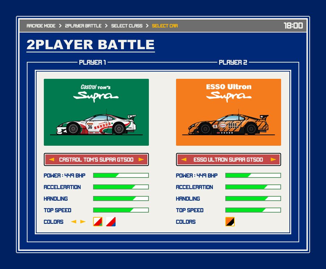Click the ESSO Ultron Supra GT500 selector
326x269 pixels.
[229, 159]
